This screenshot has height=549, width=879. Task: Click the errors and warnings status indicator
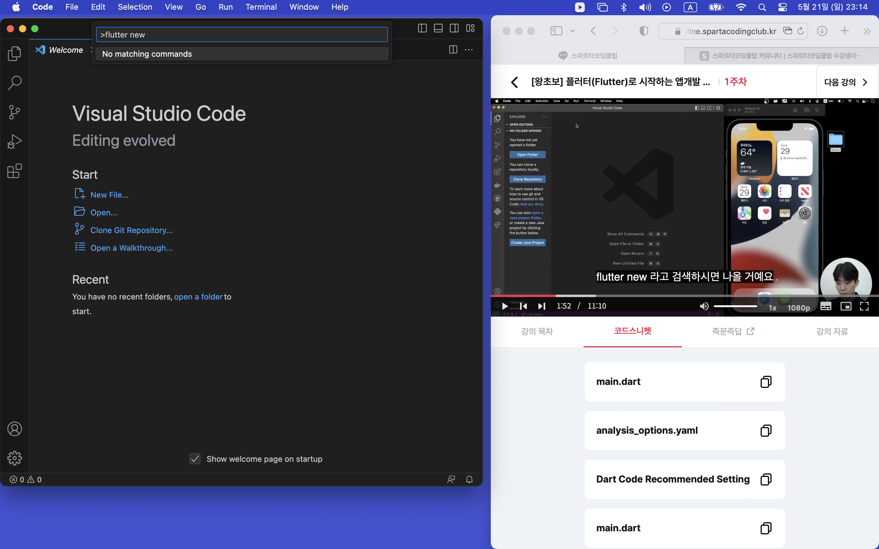pos(25,479)
